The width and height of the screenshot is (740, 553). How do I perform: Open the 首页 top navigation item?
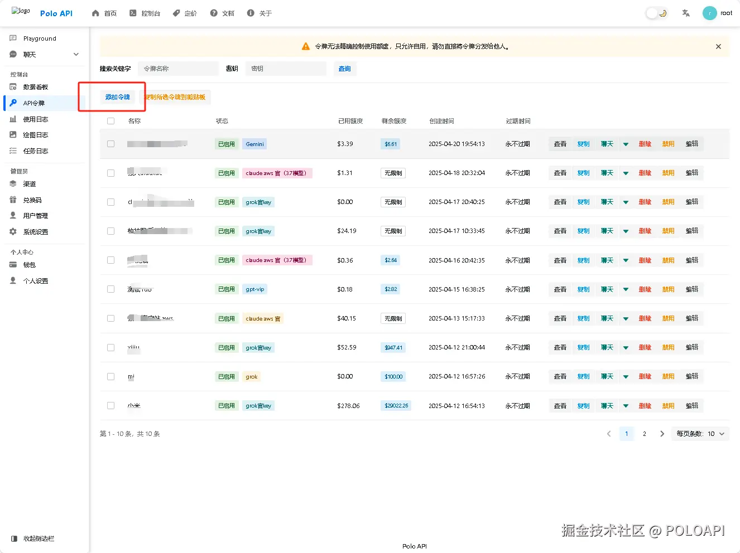point(104,13)
